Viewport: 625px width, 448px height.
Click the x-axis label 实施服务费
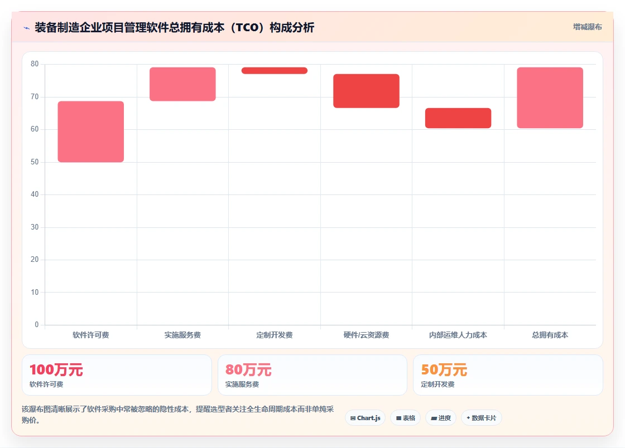(182, 335)
